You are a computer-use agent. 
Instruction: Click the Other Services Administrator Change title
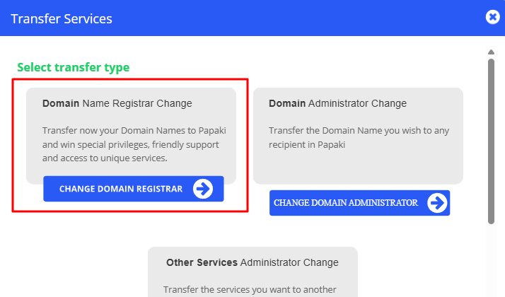tap(253, 262)
